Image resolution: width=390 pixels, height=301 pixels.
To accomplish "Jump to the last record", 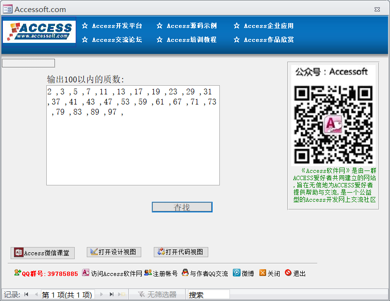I will click(112, 295).
